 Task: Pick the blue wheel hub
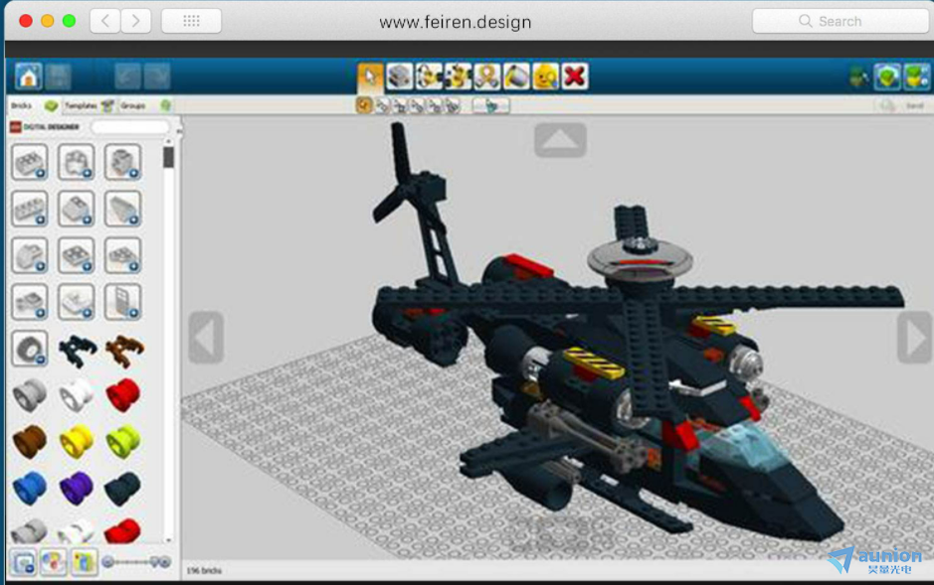pos(29,488)
